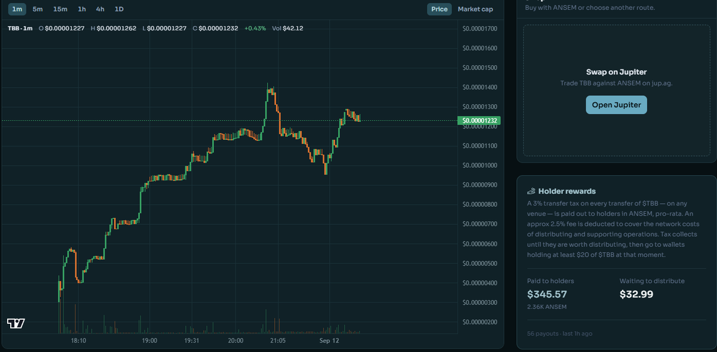Image resolution: width=717 pixels, height=352 pixels.
Task: Click the open value $0.00001227
Action: (65, 28)
